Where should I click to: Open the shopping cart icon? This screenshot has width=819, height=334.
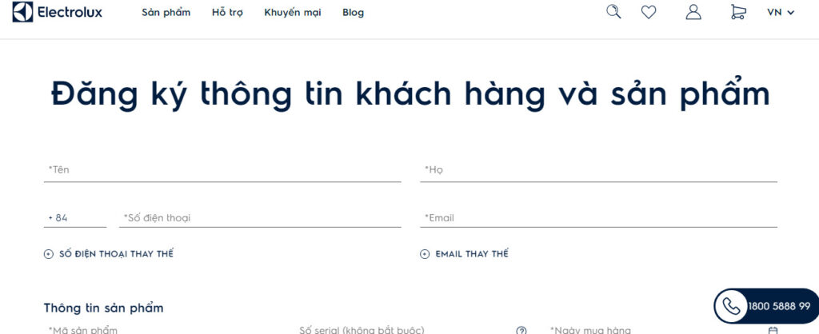tap(737, 12)
